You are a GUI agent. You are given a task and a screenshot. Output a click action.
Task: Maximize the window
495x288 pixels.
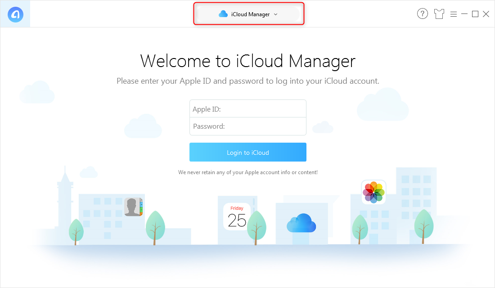pos(475,14)
